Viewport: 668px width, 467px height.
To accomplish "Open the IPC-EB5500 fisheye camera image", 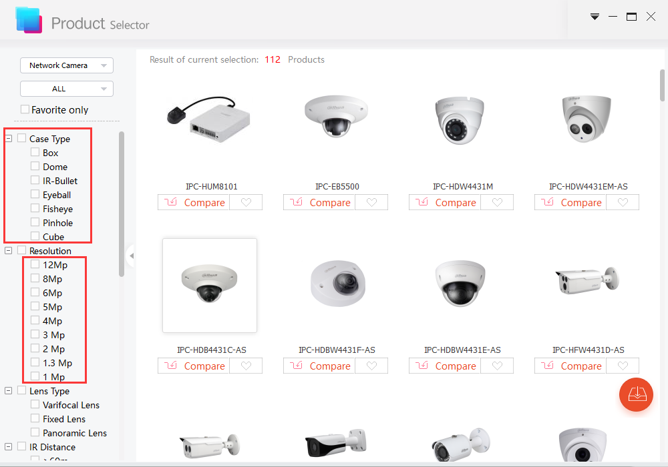I will tap(336, 115).
